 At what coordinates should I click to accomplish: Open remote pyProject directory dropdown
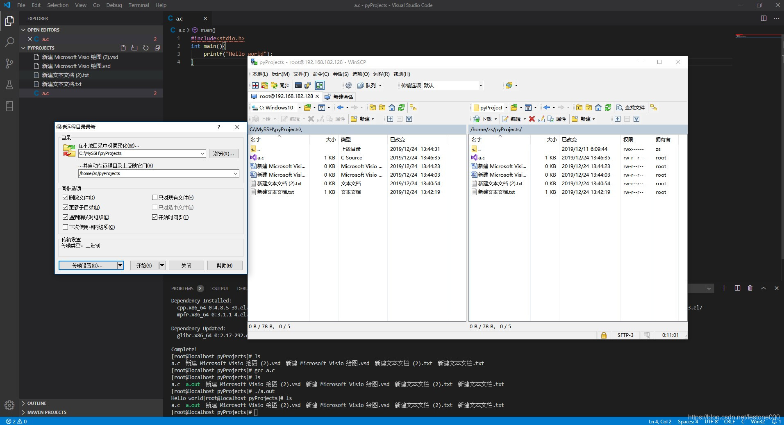pyautogui.click(x=506, y=107)
